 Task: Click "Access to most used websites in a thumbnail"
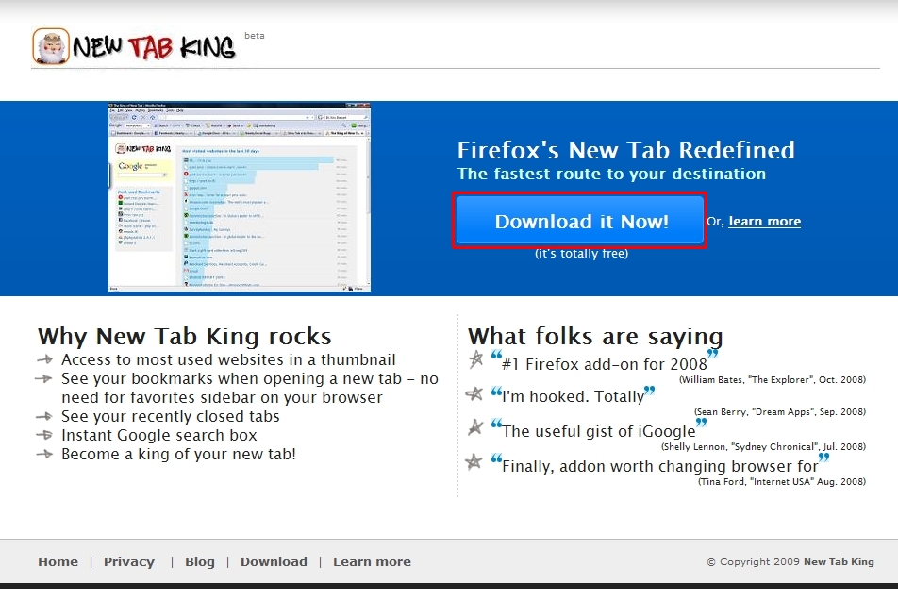click(228, 359)
